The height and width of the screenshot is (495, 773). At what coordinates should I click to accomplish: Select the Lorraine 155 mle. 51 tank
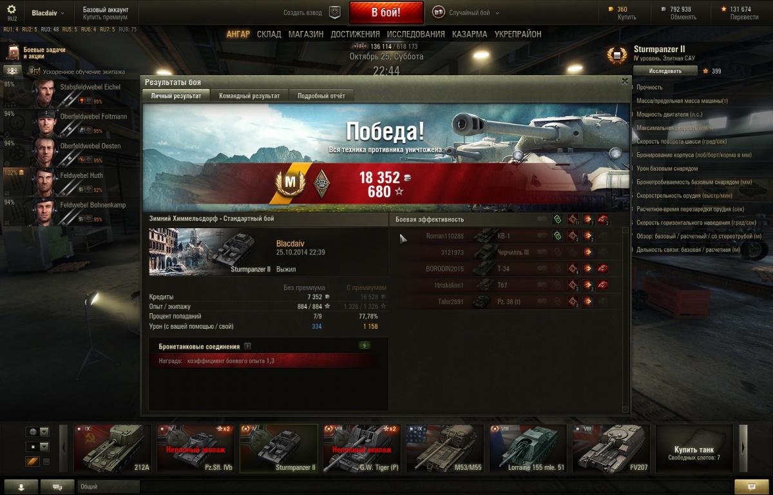[528, 448]
